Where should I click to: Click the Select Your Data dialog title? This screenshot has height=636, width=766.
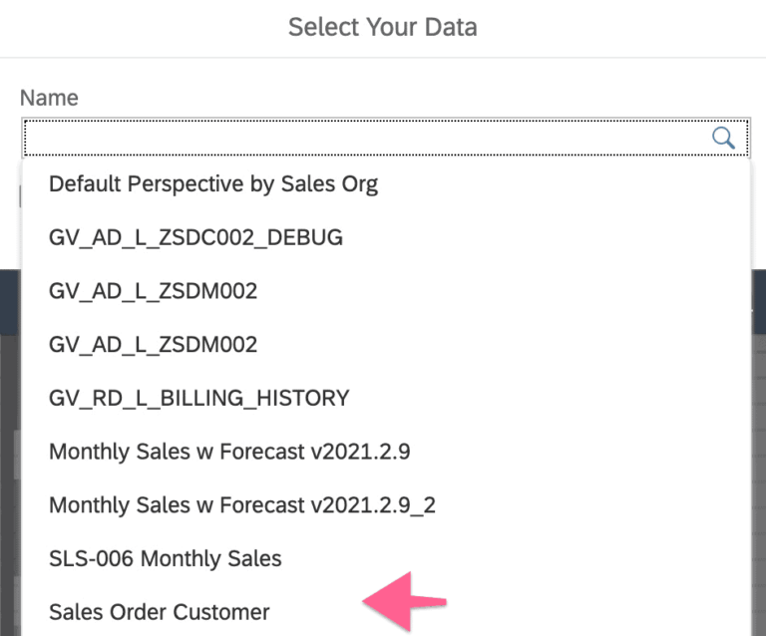[382, 27]
